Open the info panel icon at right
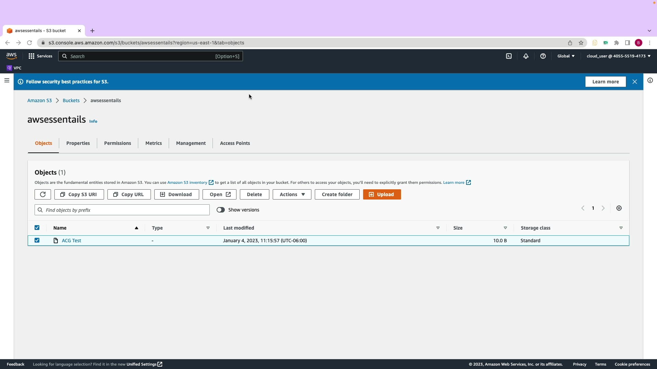Image resolution: width=657 pixels, height=369 pixels. click(x=650, y=81)
